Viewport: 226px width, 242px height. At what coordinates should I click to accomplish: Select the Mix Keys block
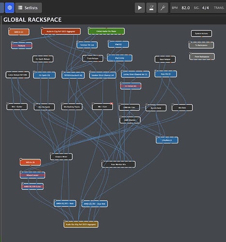point(182,107)
